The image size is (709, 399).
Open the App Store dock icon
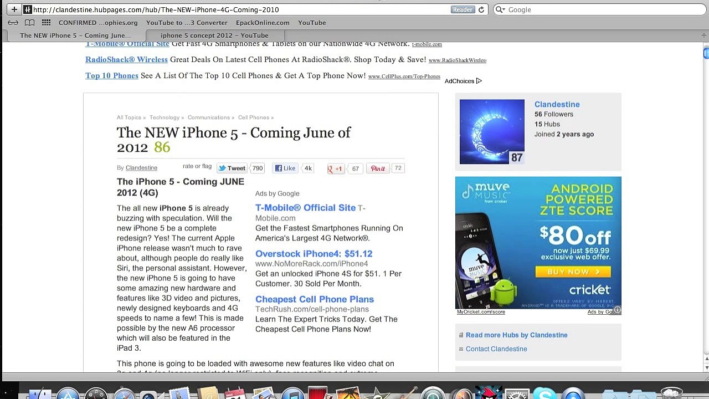[x=68, y=393]
